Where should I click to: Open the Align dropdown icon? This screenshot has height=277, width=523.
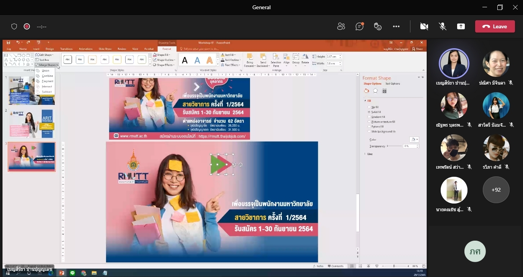pyautogui.click(x=286, y=57)
